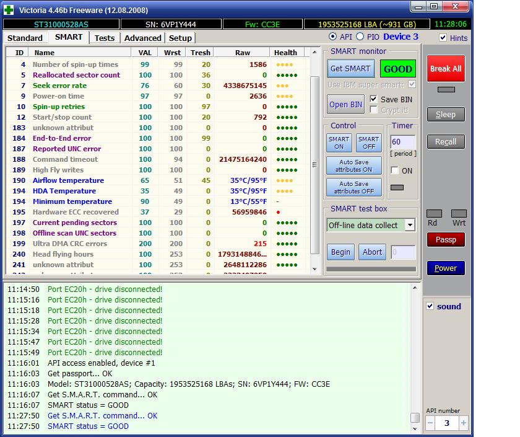Toggle the Hints checkbox
Viewport: 520px width, 437px height.
443,38
